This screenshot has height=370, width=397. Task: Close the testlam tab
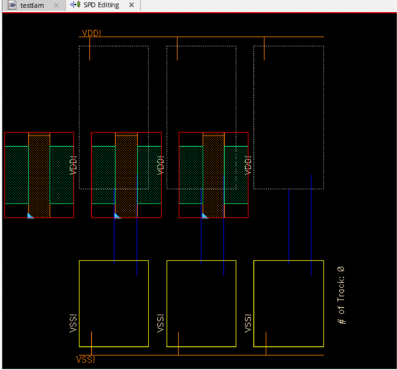[56, 5]
